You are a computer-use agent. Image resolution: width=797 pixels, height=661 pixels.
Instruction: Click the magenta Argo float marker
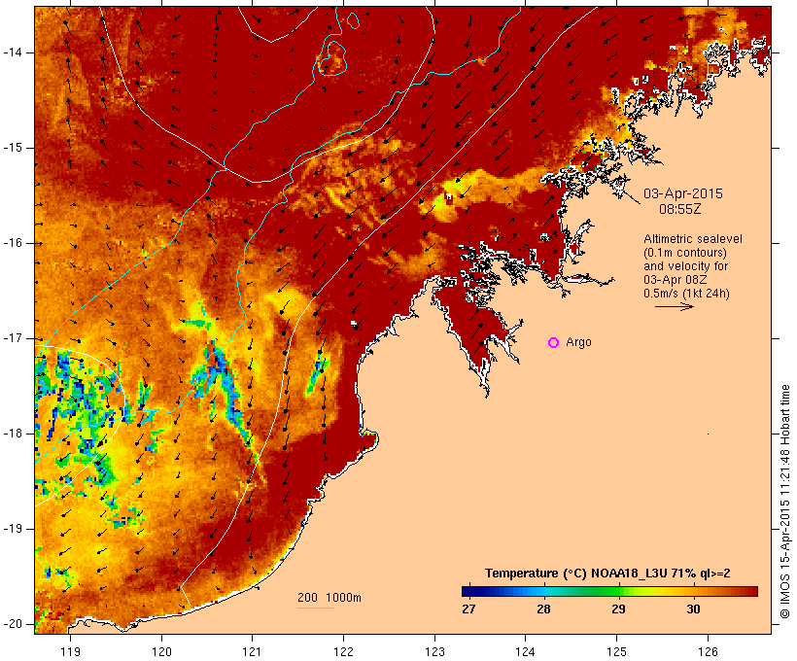click(x=554, y=343)
